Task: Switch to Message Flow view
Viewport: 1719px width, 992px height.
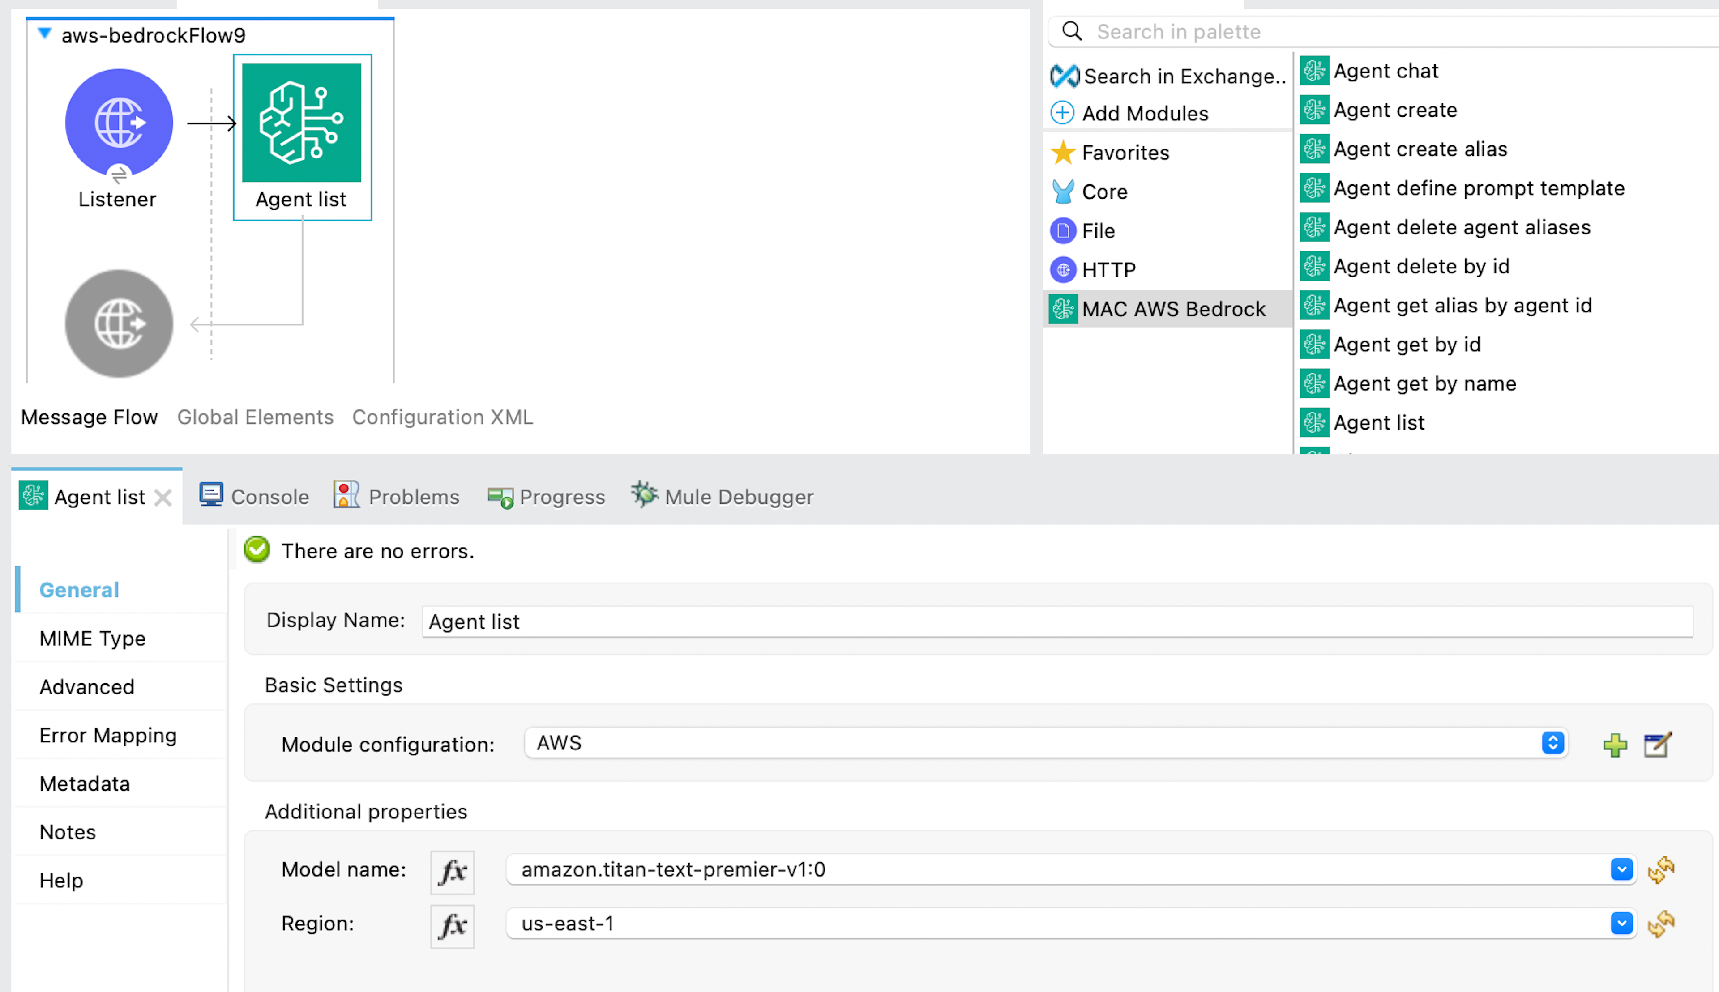Action: [x=89, y=417]
